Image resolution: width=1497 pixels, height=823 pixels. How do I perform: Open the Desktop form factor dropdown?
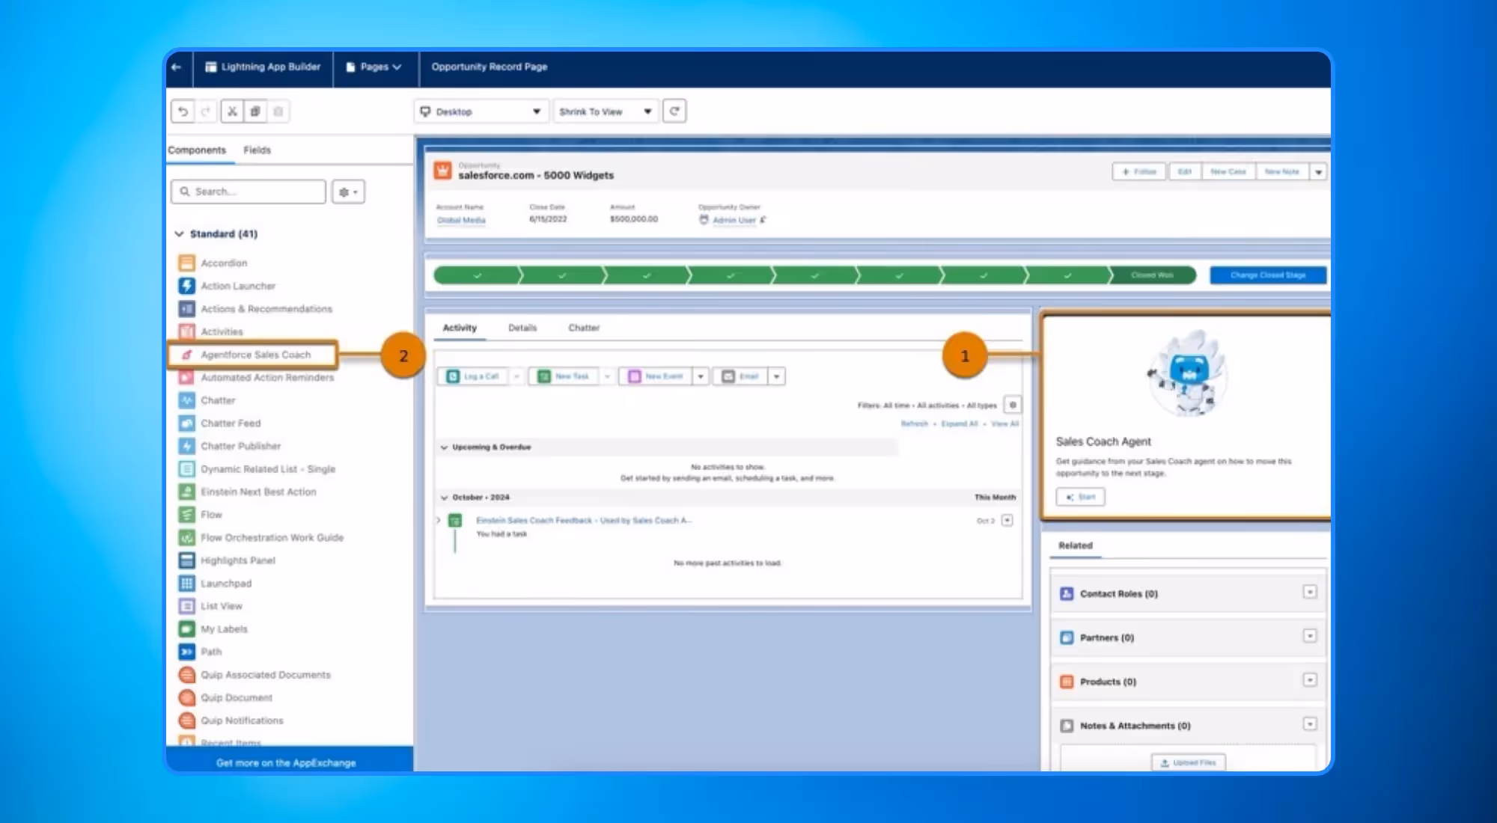click(x=481, y=111)
